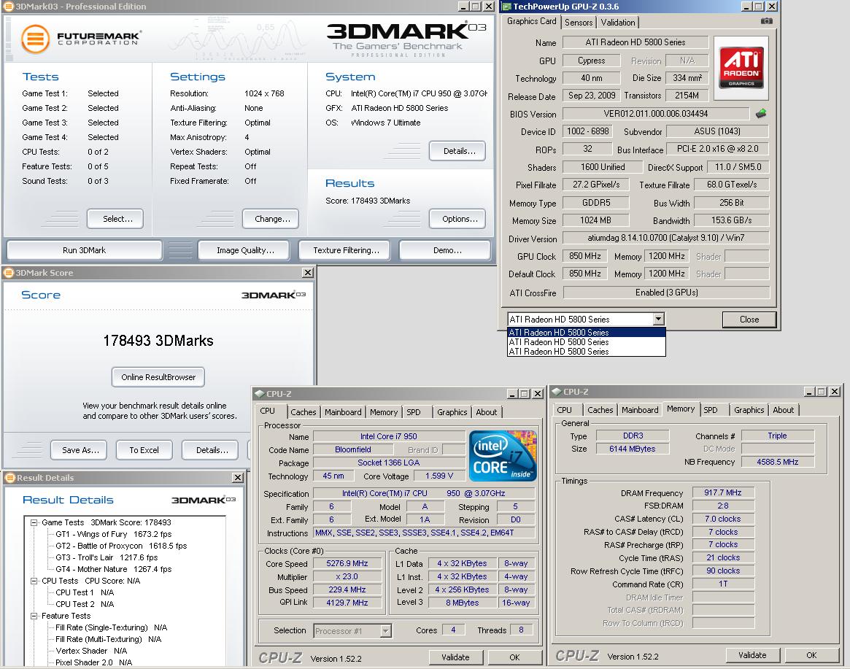Open the Caches tab in left CPU-Z

(303, 412)
